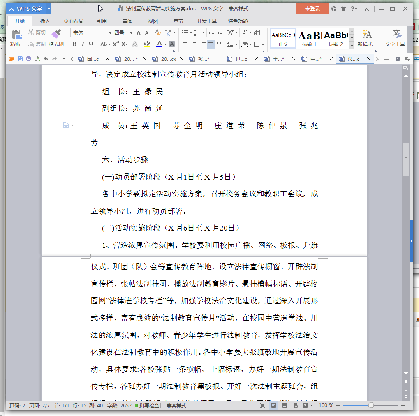Image resolution: width=419 pixels, height=416 pixels.
Task: Click the decrease indent icon
Action: (211, 32)
